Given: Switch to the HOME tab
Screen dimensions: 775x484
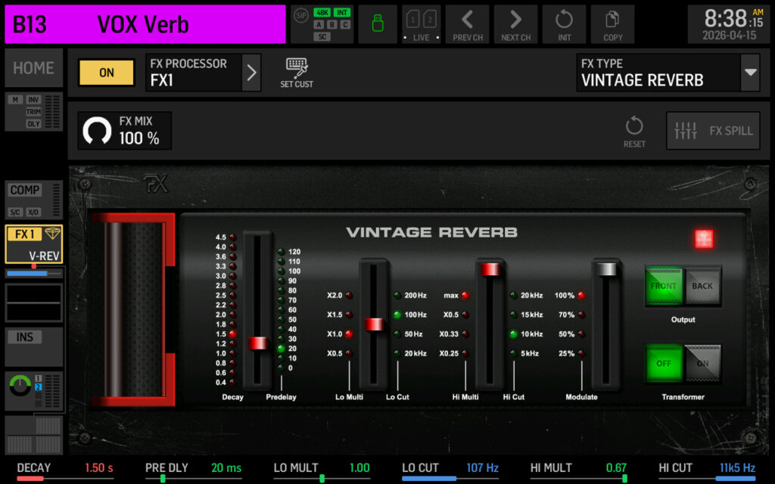Looking at the screenshot, I should (x=33, y=68).
